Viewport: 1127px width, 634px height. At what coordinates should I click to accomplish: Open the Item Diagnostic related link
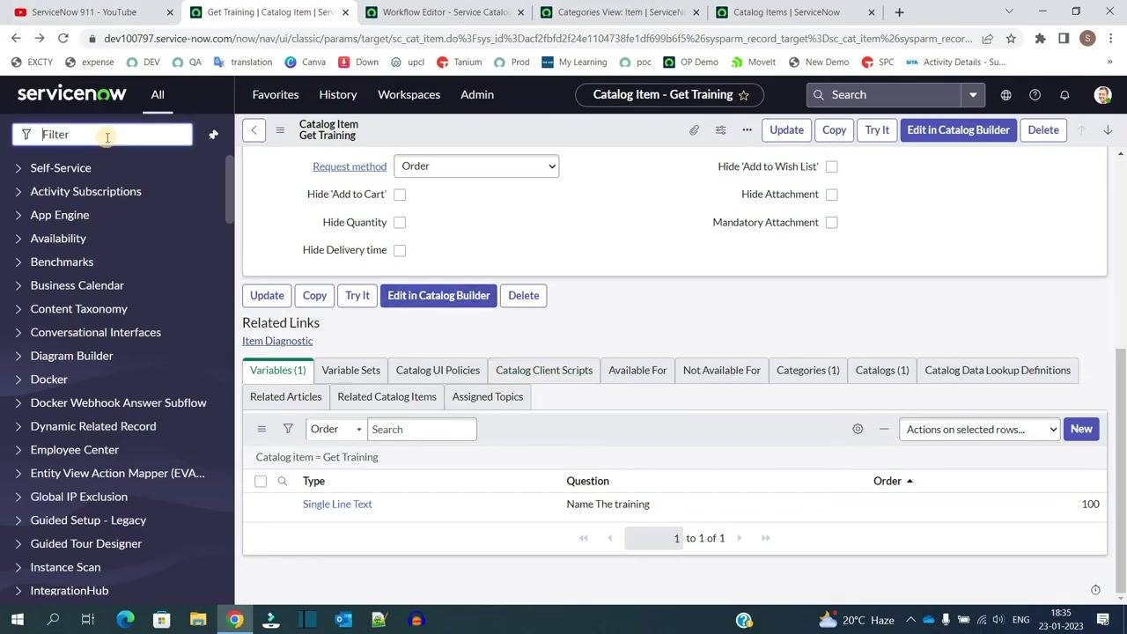pyautogui.click(x=277, y=341)
